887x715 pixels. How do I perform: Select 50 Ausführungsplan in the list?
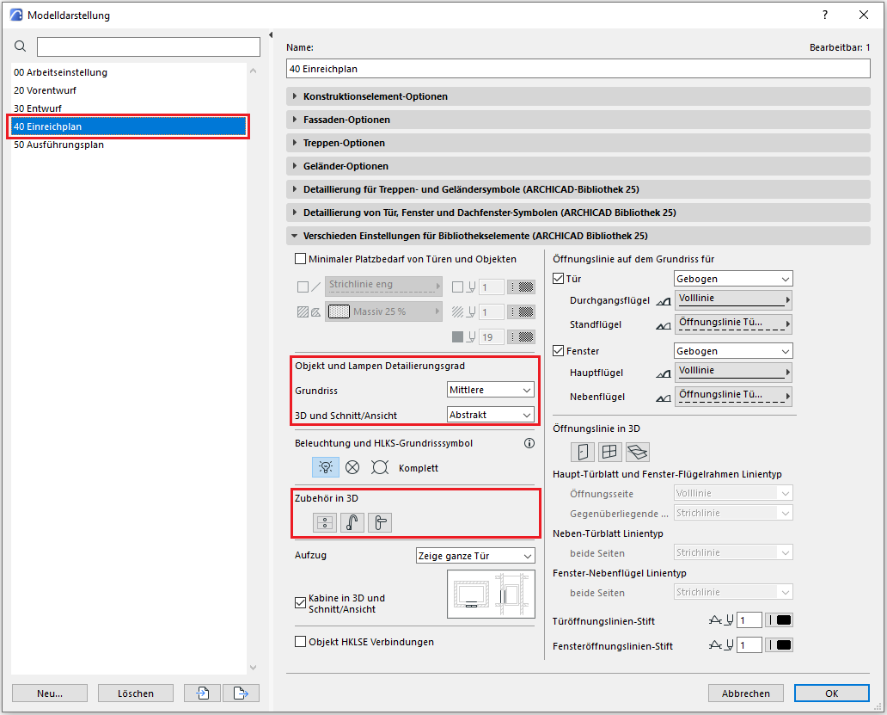click(58, 145)
